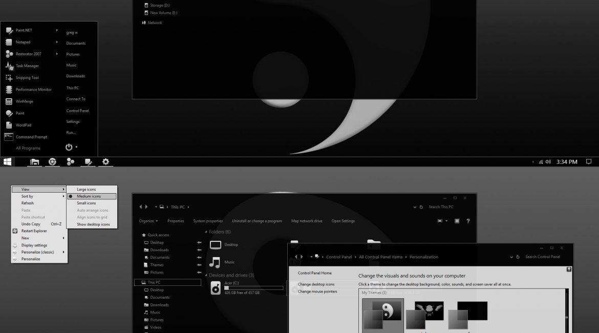Expand Notepad jump list arrow
This screenshot has width=599, height=333.
coord(57,42)
